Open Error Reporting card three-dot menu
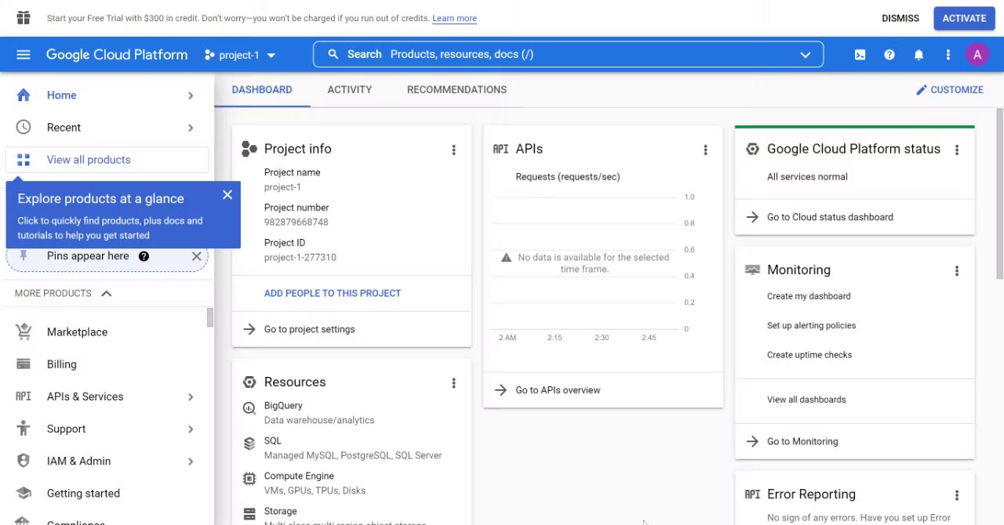The image size is (1004, 525). [957, 495]
